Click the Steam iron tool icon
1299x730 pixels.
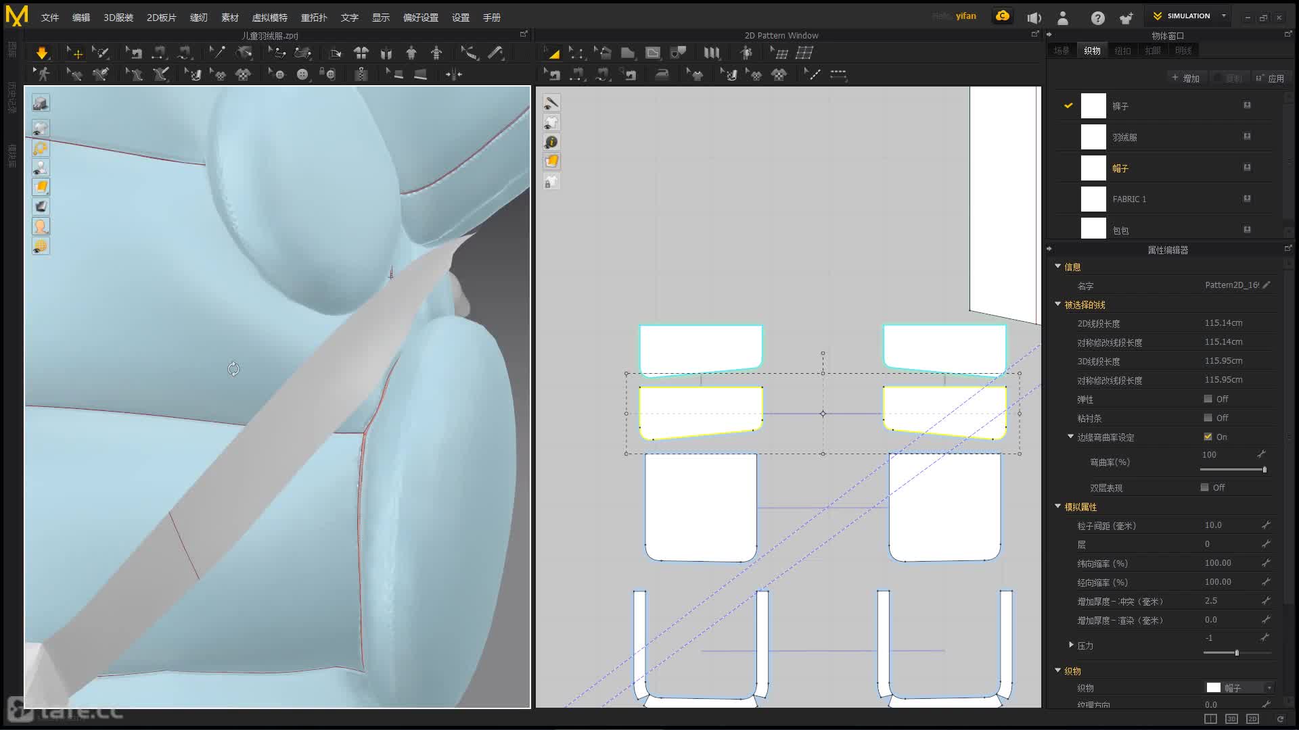pos(662,74)
